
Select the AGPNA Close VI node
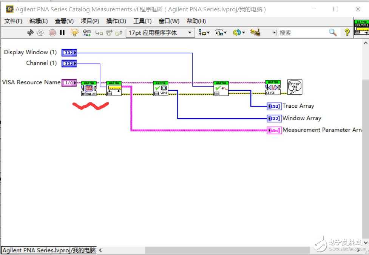click(273, 87)
